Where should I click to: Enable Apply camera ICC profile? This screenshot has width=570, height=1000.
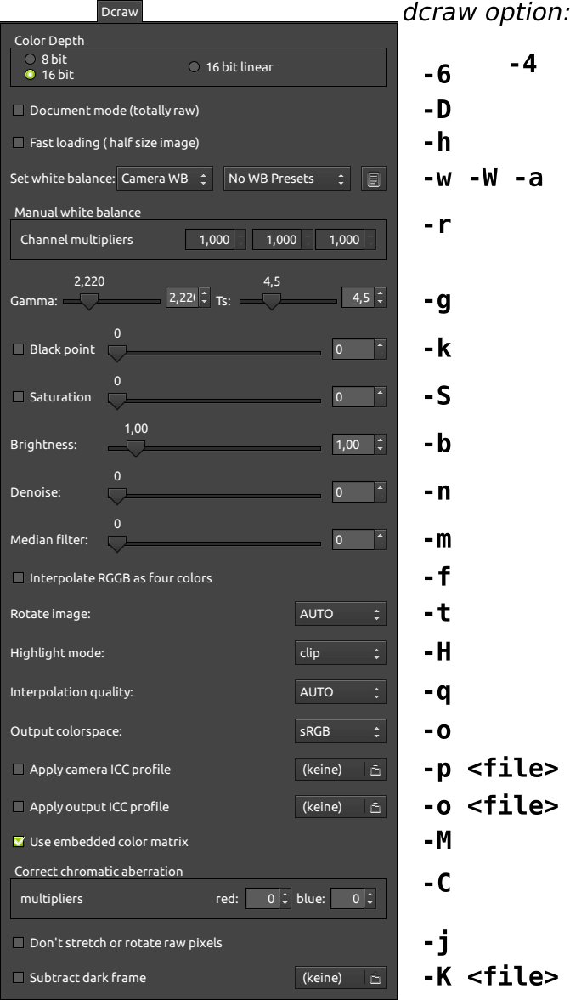[19, 770]
